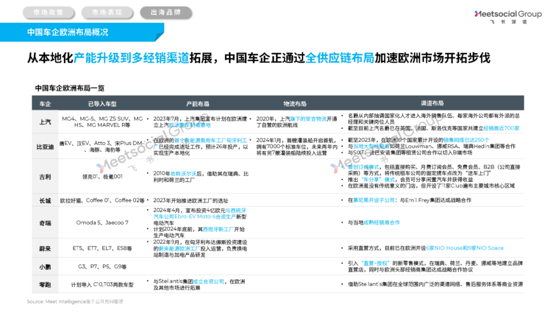The width and height of the screenshot is (556, 313).
Task: Select the 比亚迪 row label
Action: pyautogui.click(x=45, y=147)
